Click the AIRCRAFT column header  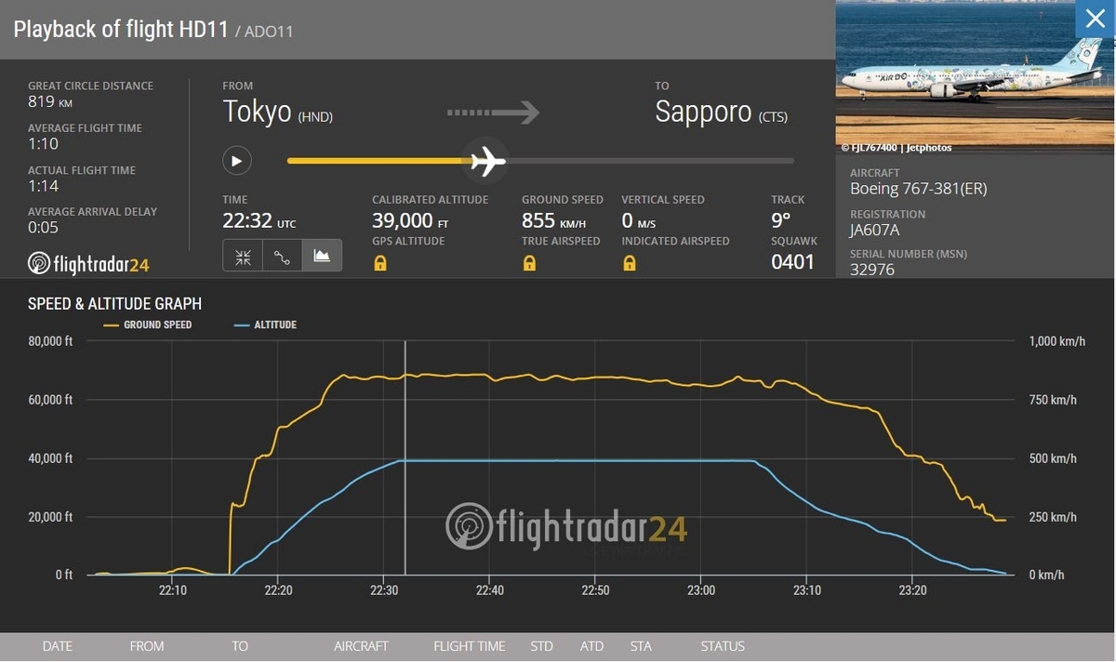(361, 646)
